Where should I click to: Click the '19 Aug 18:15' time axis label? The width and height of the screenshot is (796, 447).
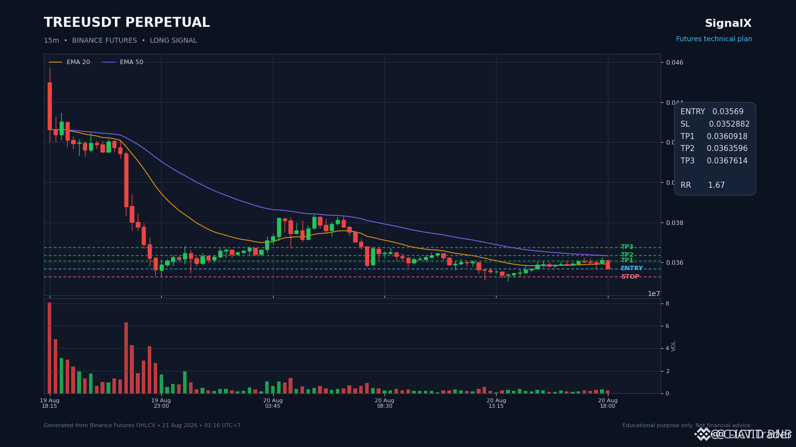[50, 403]
